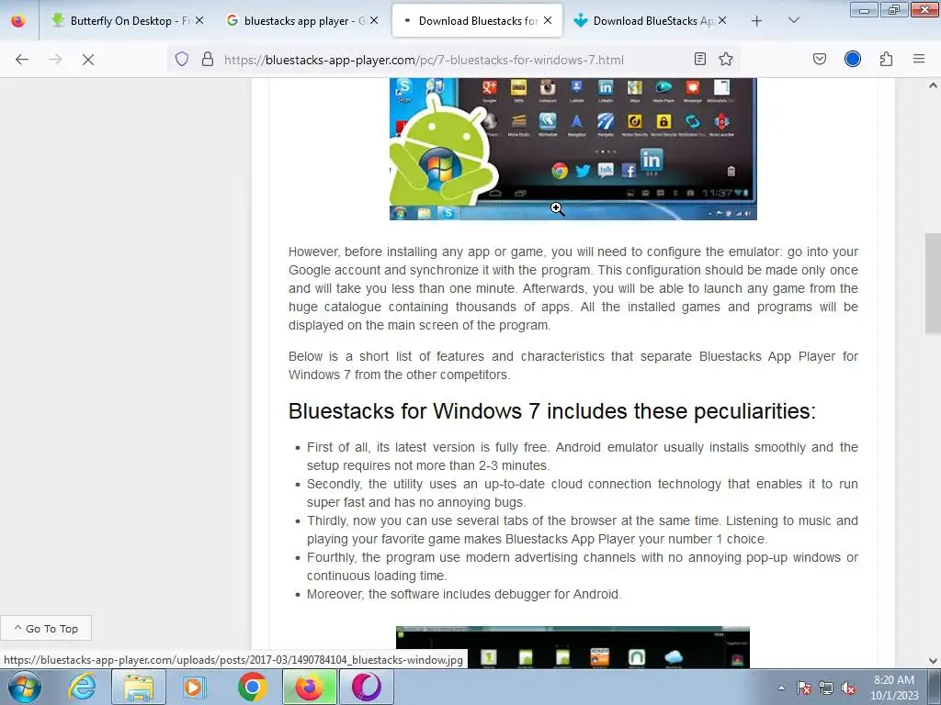Open Windows Media Player from taskbar
941x705 pixels.
(195, 687)
